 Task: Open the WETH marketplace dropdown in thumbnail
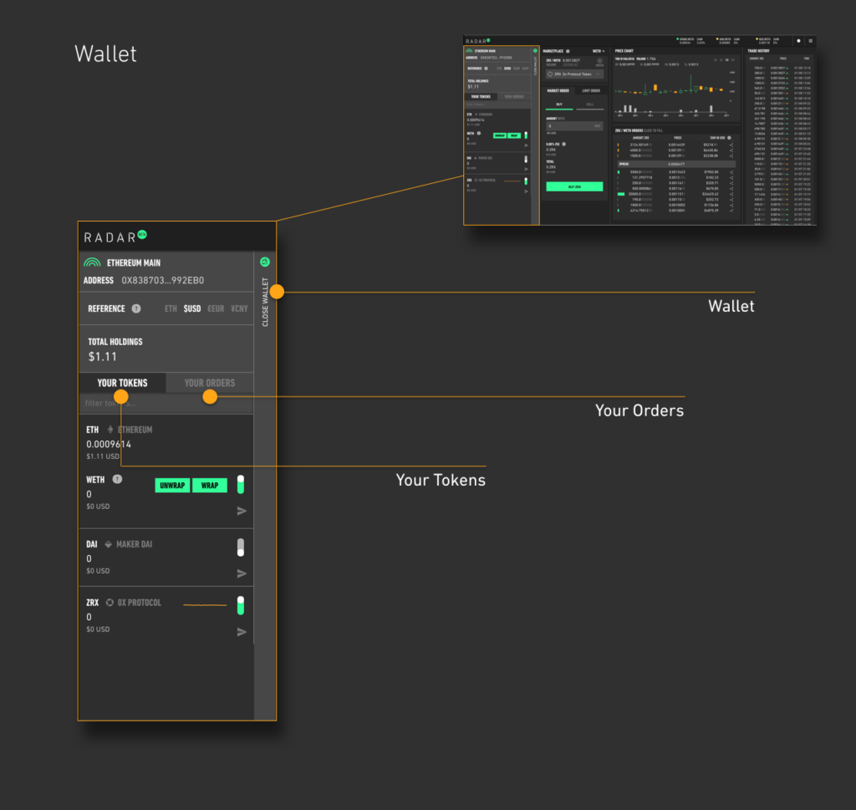click(x=599, y=51)
